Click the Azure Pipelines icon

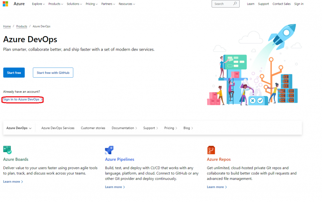click(109, 150)
